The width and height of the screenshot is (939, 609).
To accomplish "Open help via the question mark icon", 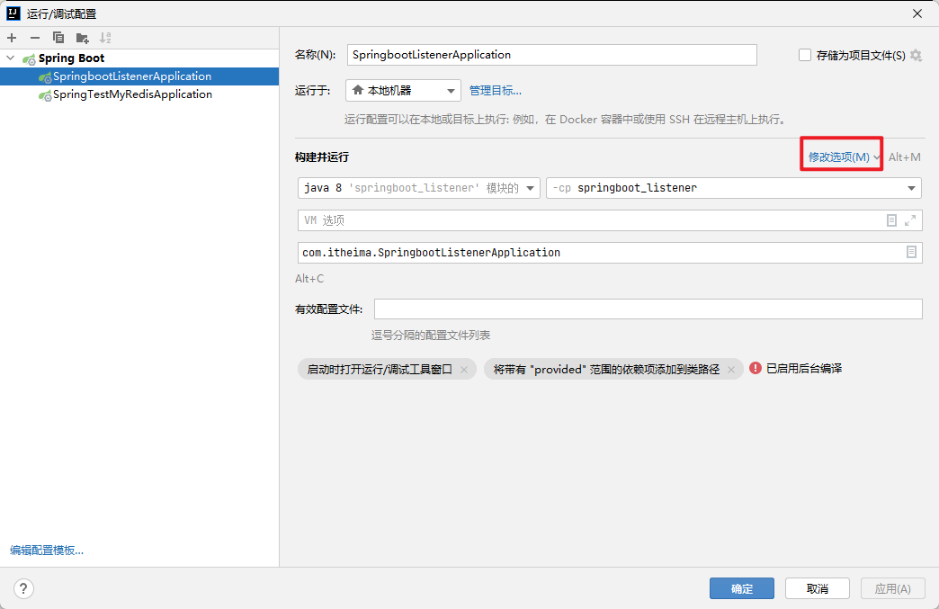I will (23, 588).
